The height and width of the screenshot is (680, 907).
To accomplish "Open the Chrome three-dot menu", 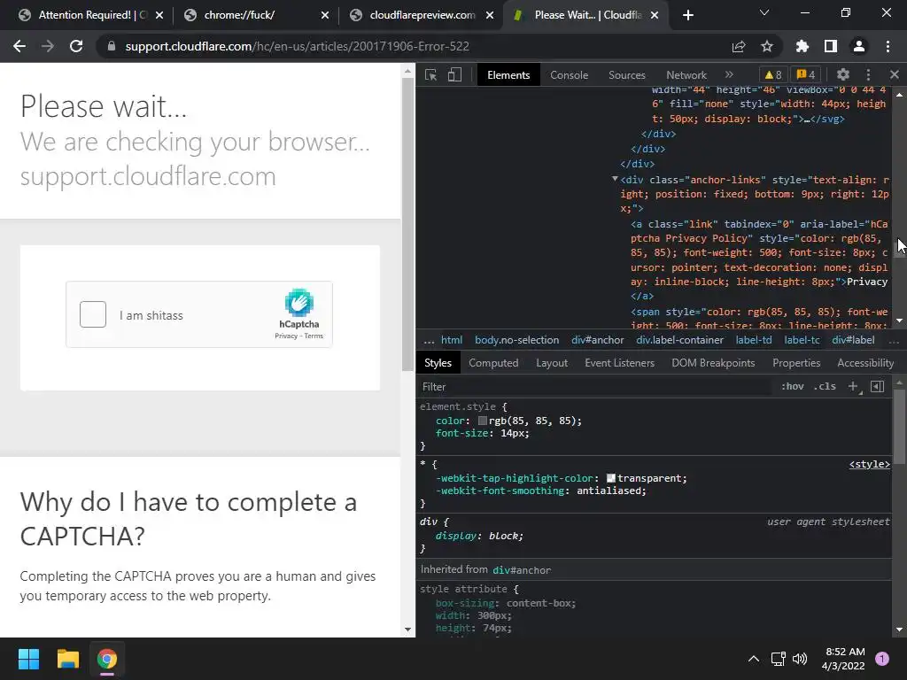I will (888, 46).
